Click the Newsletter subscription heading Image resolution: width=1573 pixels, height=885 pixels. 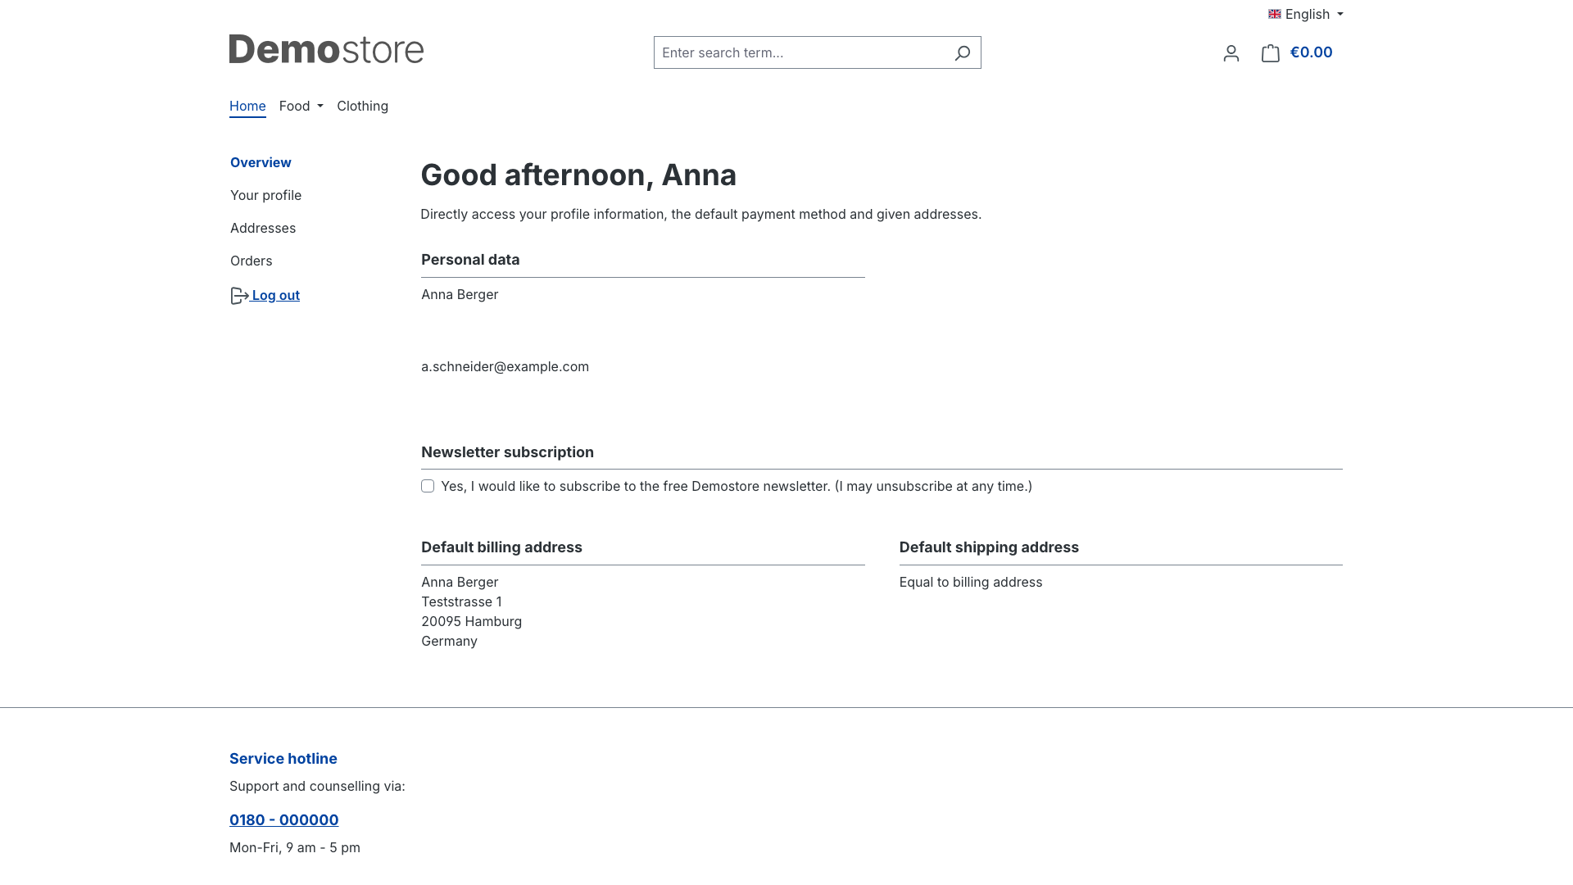(x=507, y=452)
